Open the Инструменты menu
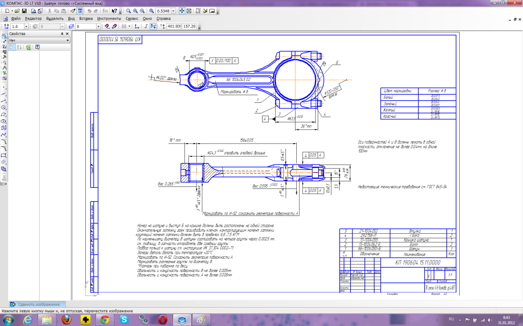Image resolution: width=523 pixels, height=326 pixels. [x=109, y=19]
